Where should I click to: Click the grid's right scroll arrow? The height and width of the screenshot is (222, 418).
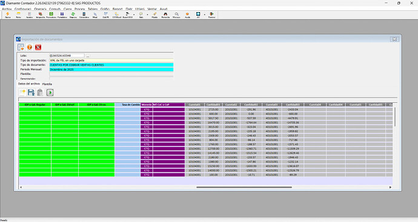click(x=390, y=187)
